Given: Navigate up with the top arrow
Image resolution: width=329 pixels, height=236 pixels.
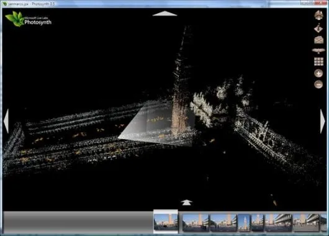Looking at the screenshot, I should pyautogui.click(x=164, y=14).
